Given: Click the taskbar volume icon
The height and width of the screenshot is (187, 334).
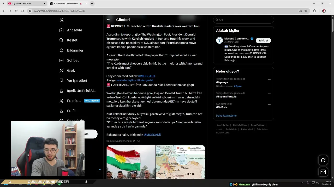Looking at the screenshot, I should pyautogui.click(x=317, y=183).
